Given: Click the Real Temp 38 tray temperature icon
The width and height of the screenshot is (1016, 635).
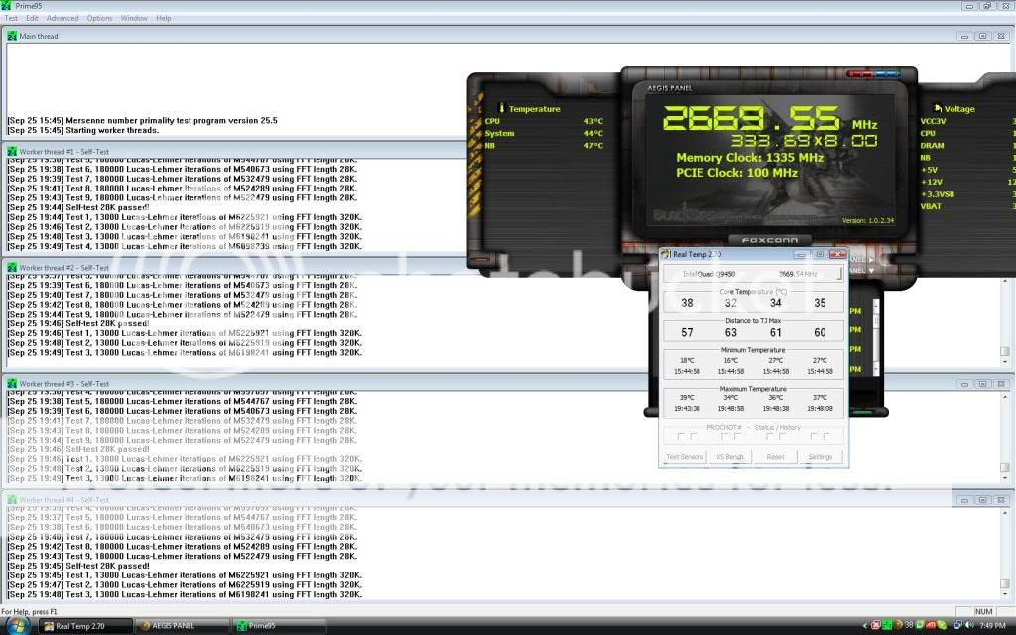Looking at the screenshot, I should (909, 625).
